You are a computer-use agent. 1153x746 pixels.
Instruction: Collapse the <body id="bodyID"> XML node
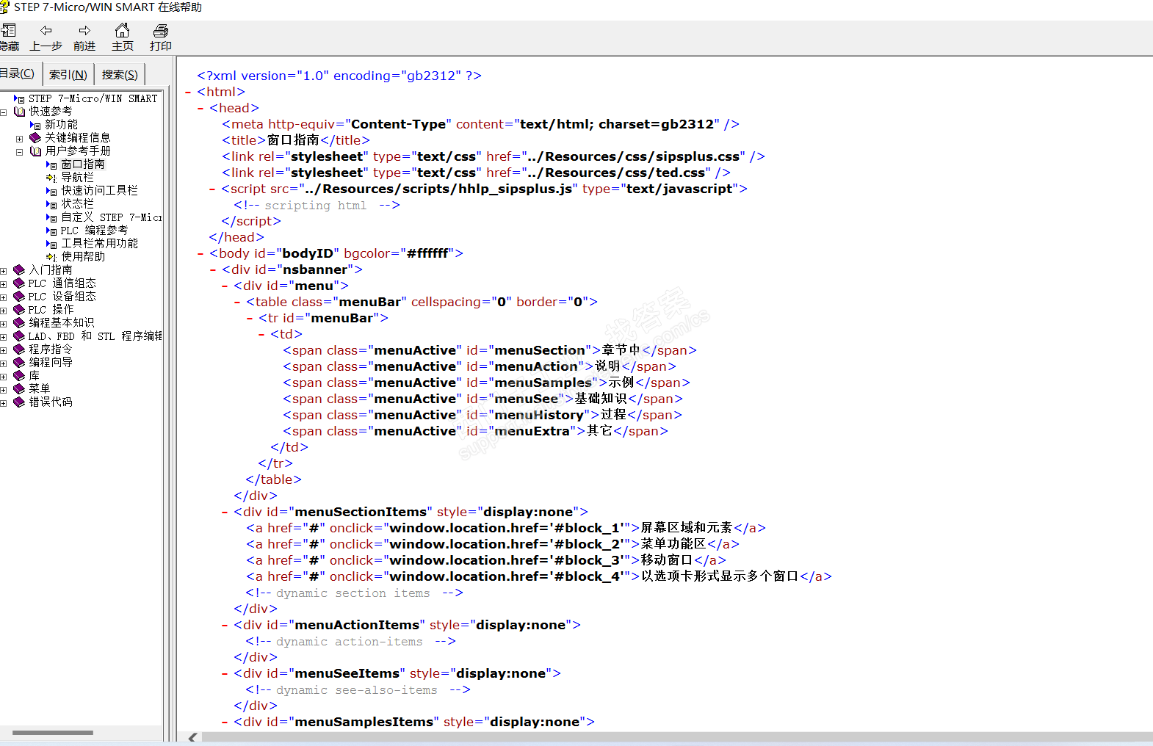[200, 253]
